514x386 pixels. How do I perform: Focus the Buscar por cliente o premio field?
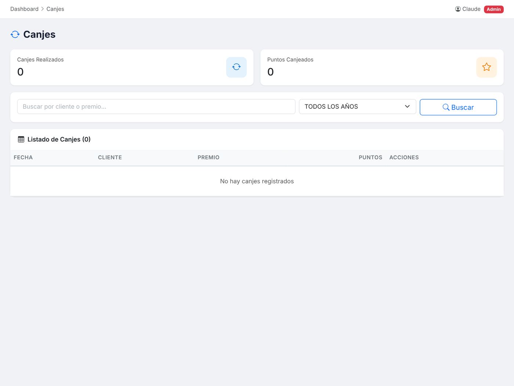click(x=156, y=107)
